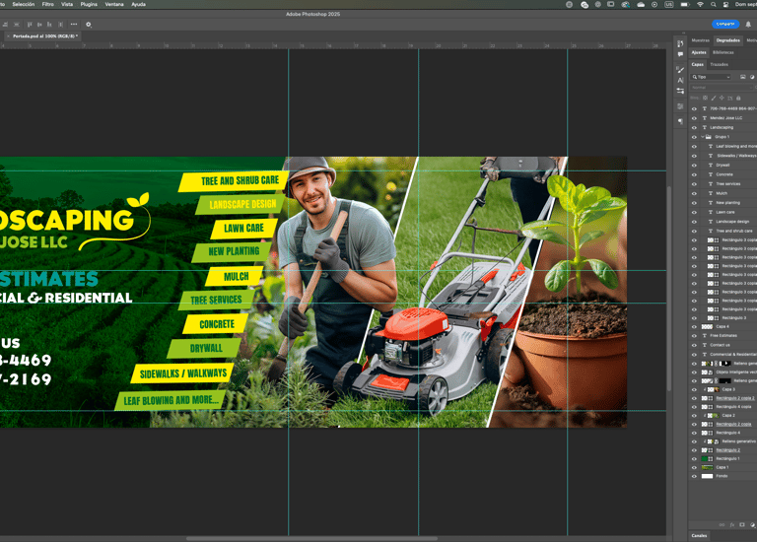
Task: Select the Lawn care text layer
Action: pyautogui.click(x=725, y=212)
